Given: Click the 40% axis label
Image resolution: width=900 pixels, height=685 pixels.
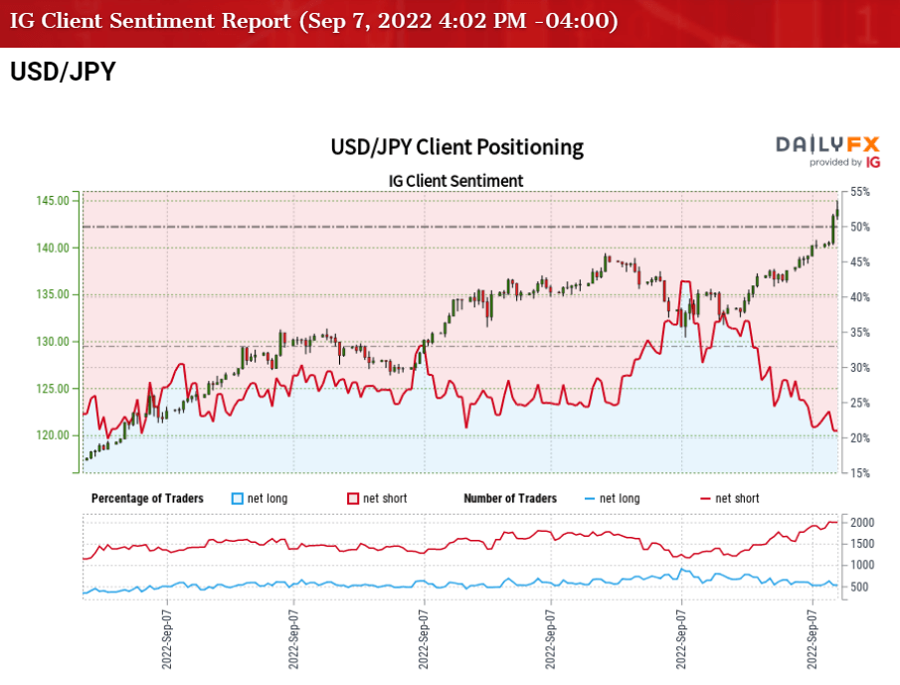Looking at the screenshot, I should 860,297.
